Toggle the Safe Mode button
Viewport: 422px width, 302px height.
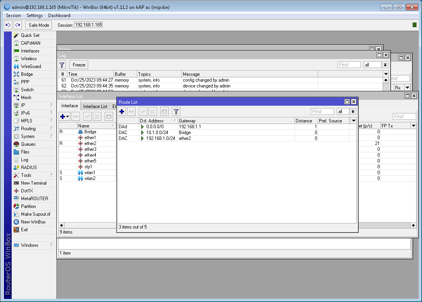(39, 25)
